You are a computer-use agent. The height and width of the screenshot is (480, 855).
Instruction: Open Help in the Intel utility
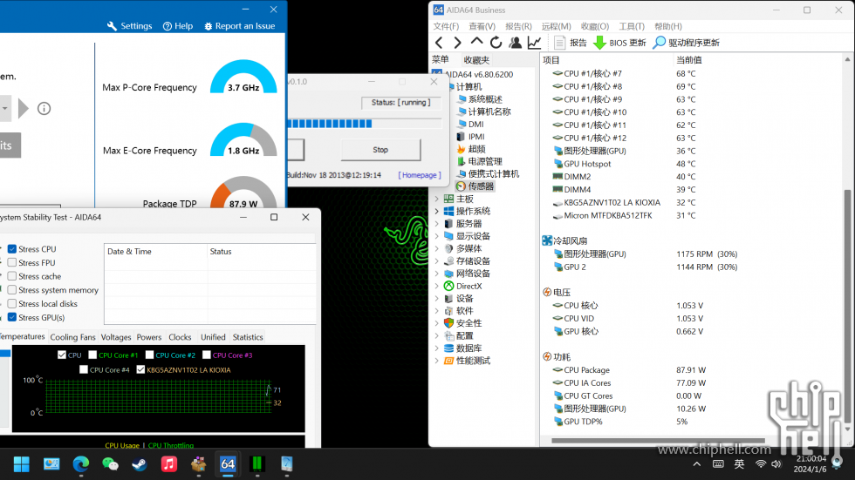178,25
